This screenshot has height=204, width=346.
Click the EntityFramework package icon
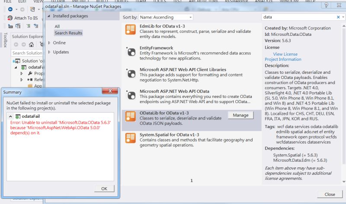click(x=131, y=51)
